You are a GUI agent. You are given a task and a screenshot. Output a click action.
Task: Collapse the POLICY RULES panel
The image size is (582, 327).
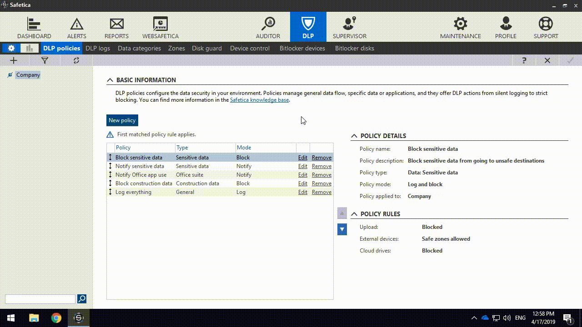pyautogui.click(x=354, y=213)
